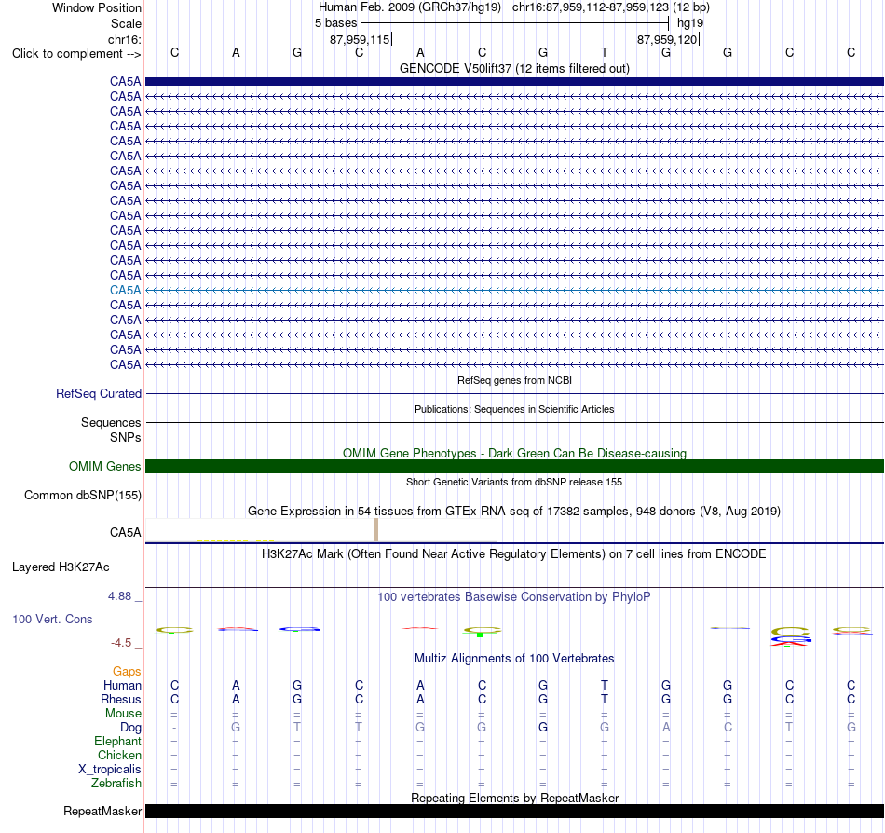Click the 100 Vert. Cons label
The image size is (885, 833).
point(52,619)
